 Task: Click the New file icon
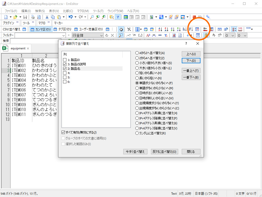coord(6,17)
